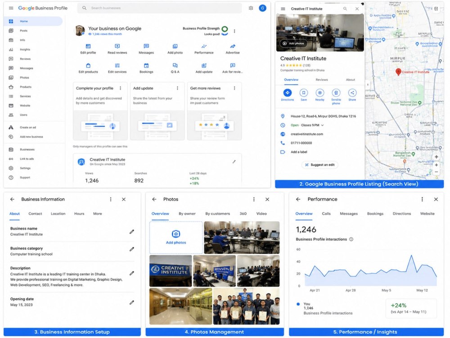Open the Complete your profile card options menu

(x=120, y=88)
